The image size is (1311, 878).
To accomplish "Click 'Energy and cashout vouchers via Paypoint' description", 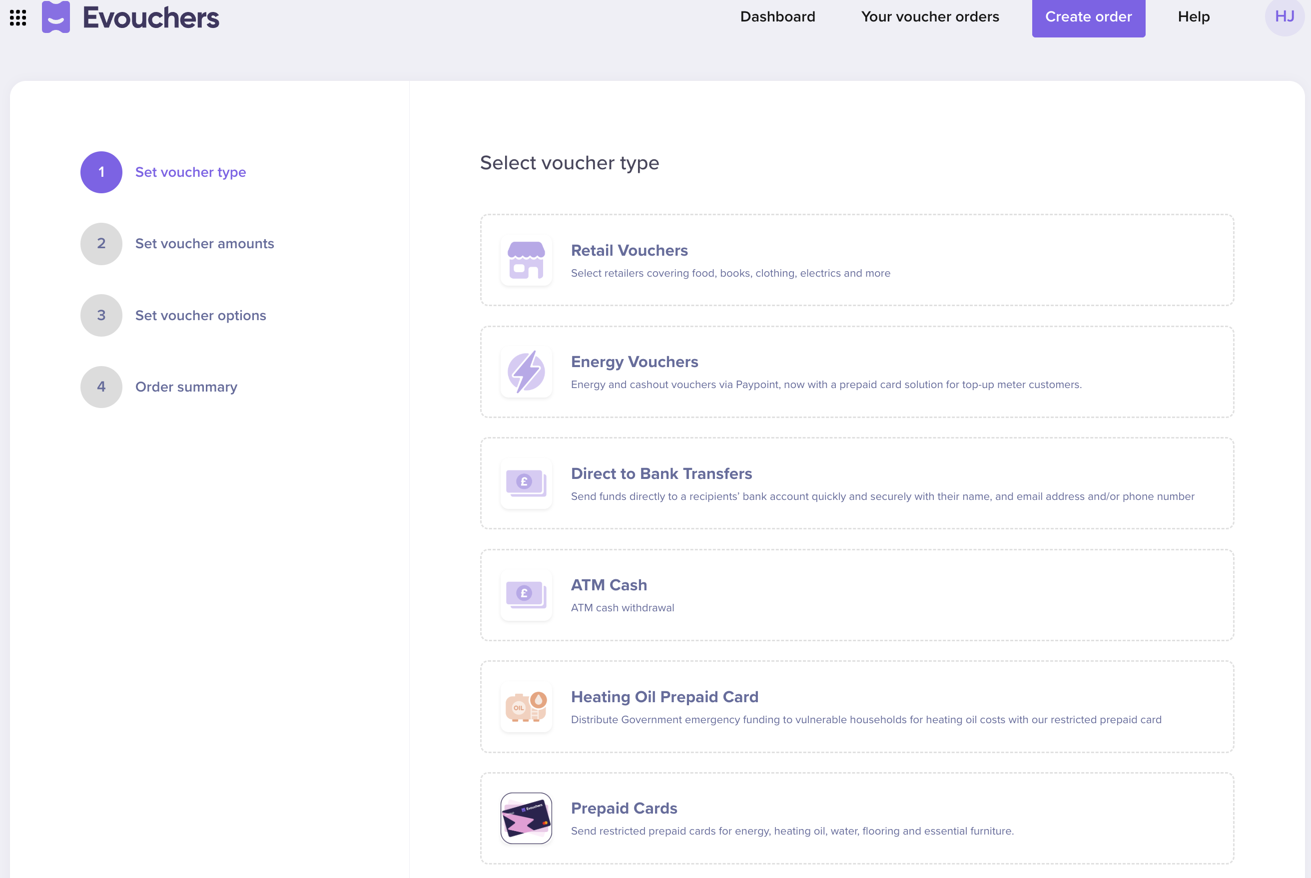I will pos(826,385).
